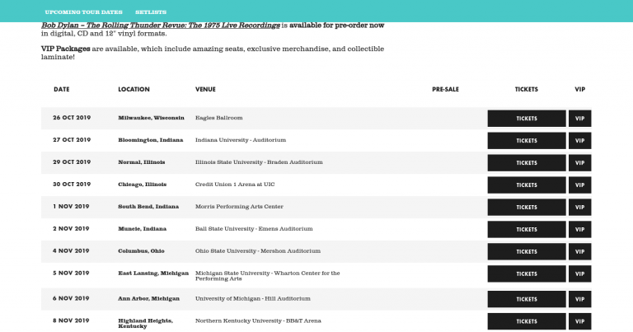The width and height of the screenshot is (633, 332).
Task: Click Tickets for Columbus, Ohio show
Action: pos(526,252)
